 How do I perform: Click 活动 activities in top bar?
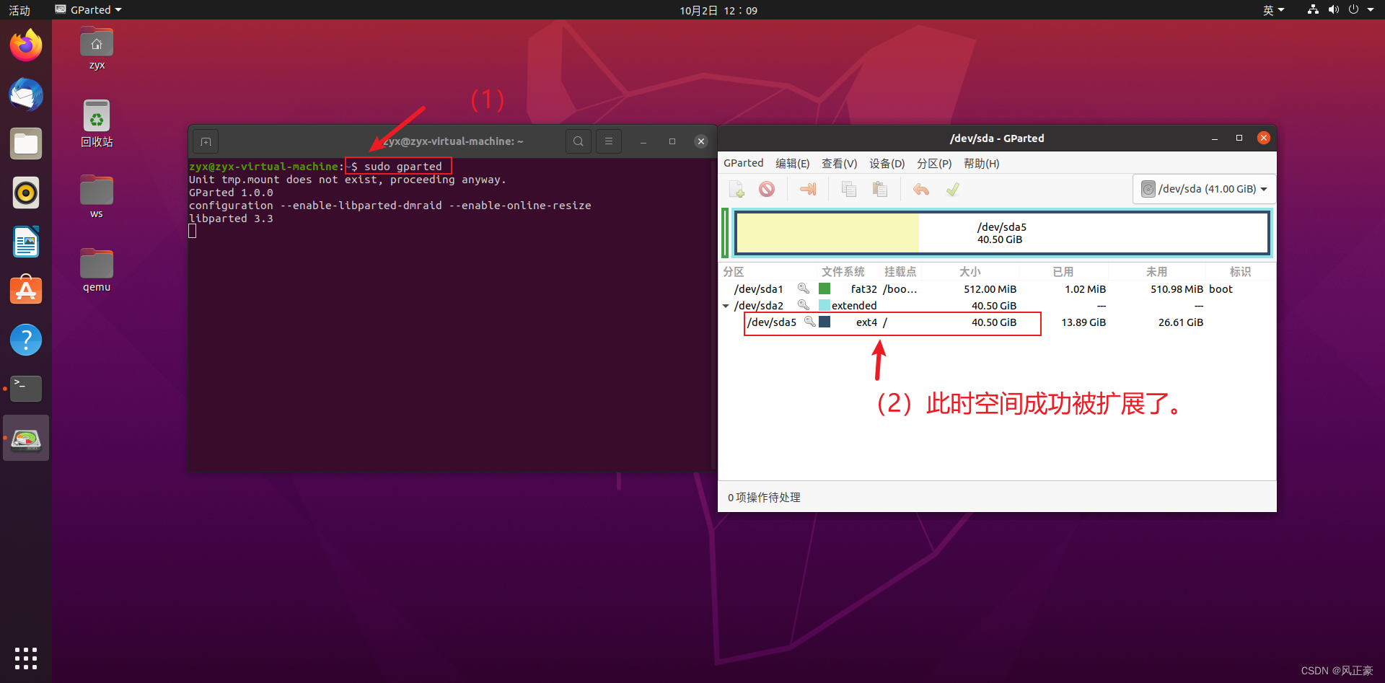19,10
